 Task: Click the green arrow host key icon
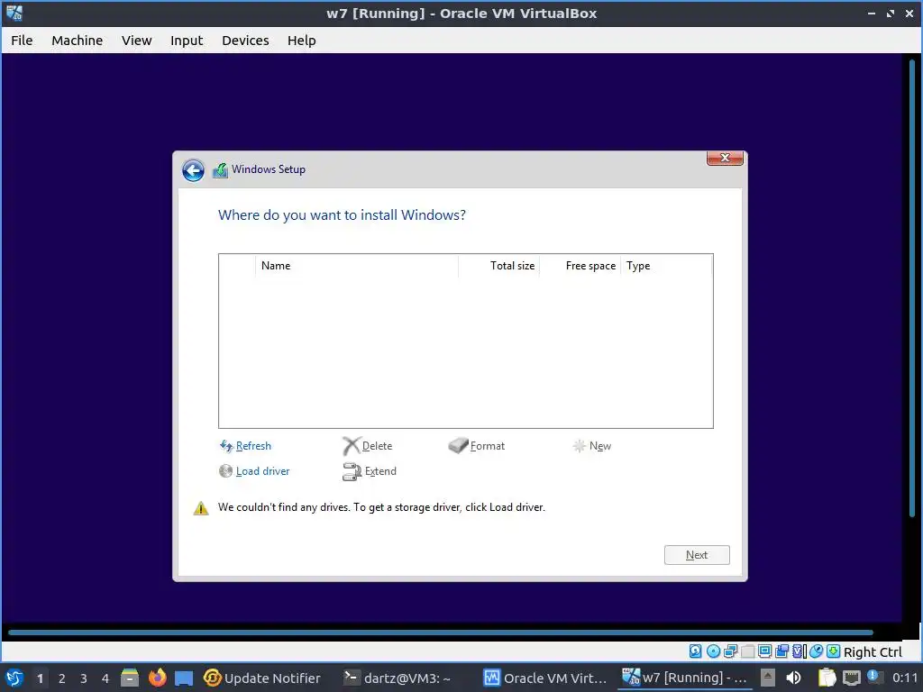[x=833, y=651]
